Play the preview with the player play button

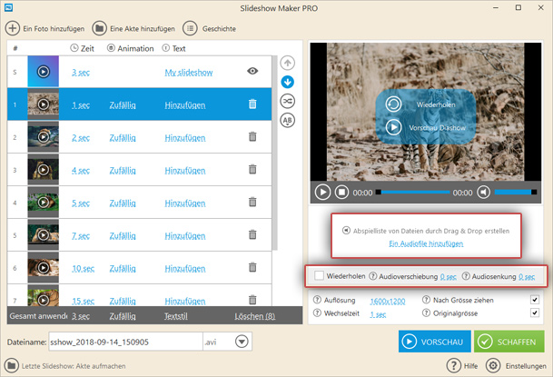[322, 193]
